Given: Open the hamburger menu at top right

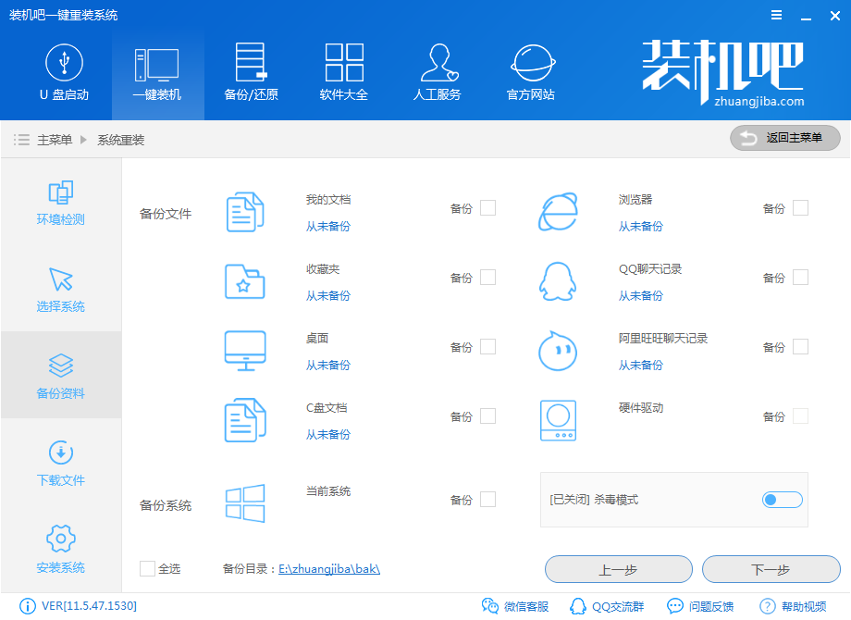Looking at the screenshot, I should coord(776,14).
